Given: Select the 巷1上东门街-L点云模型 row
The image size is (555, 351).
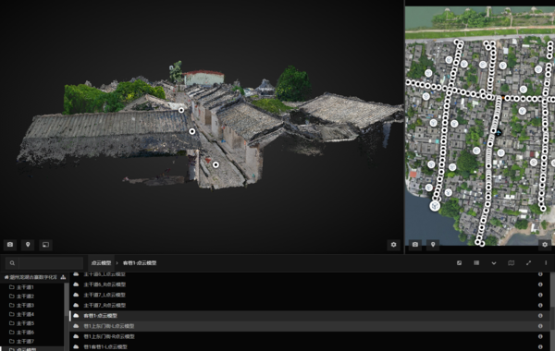Looking at the screenshot, I should click(x=309, y=326).
